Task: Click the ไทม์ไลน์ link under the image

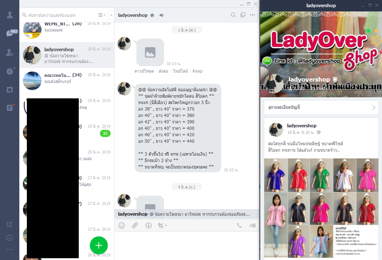Action: (x=180, y=71)
